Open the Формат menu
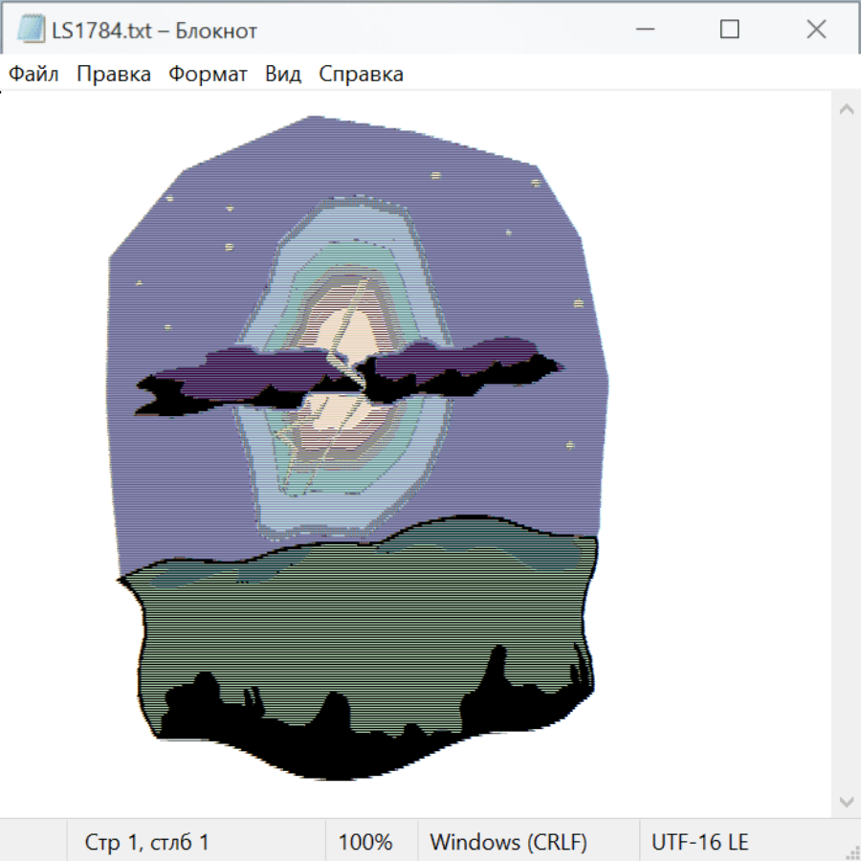861x861 pixels. click(208, 75)
